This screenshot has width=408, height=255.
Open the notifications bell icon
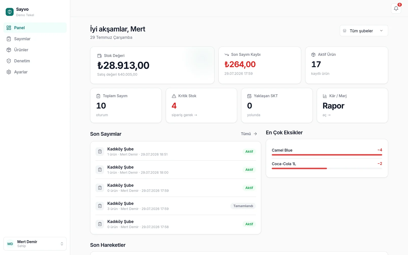(396, 8)
